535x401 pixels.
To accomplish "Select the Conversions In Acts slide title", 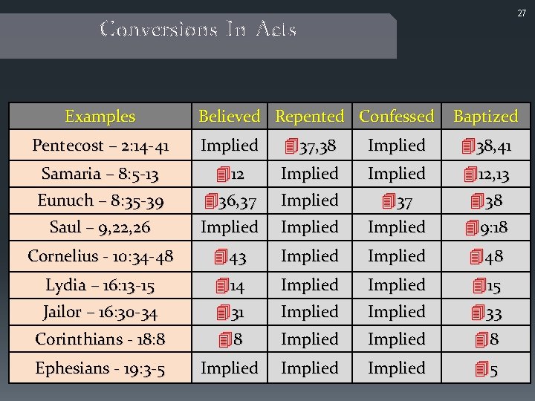I will [x=198, y=30].
